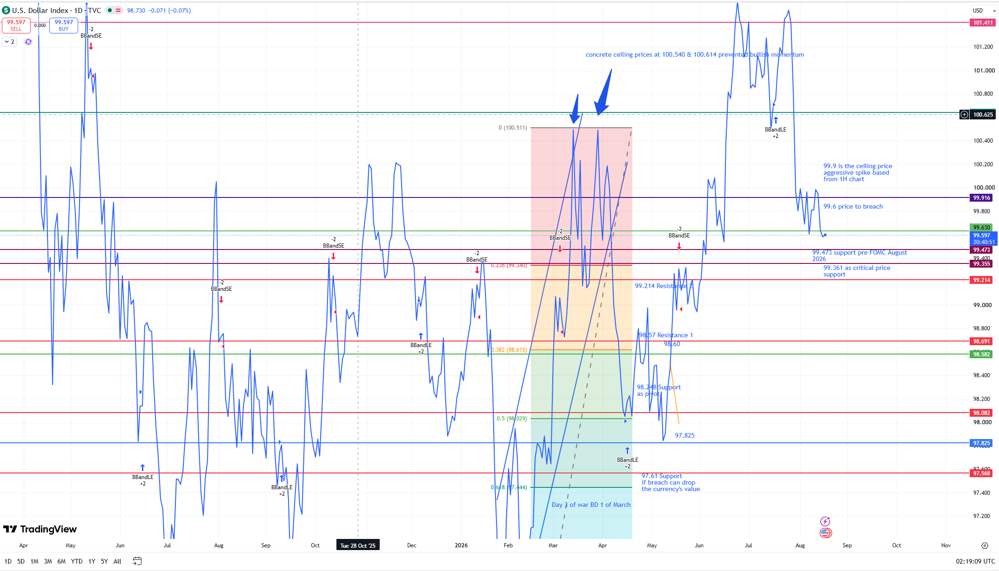The width and height of the screenshot is (999, 571).
Task: Click the purple refresh indicator icon
Action: 28,42
